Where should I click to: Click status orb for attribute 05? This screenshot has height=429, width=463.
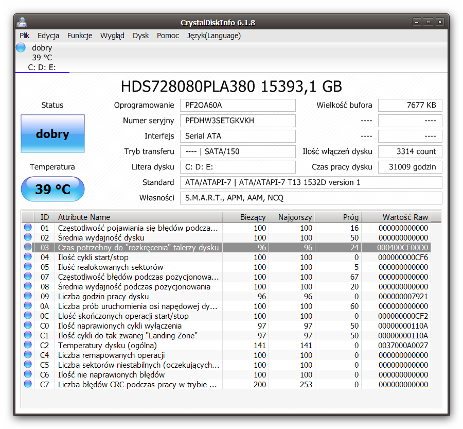point(28,266)
